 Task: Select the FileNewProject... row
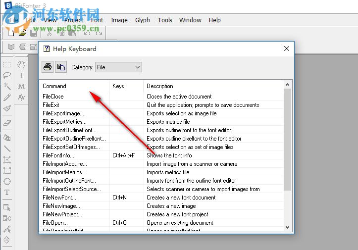161,214
